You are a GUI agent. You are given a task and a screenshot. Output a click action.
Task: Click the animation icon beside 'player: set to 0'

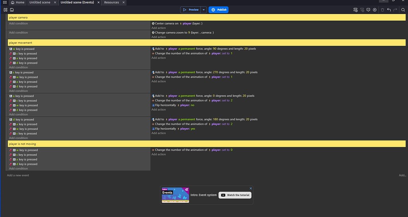[153, 150]
